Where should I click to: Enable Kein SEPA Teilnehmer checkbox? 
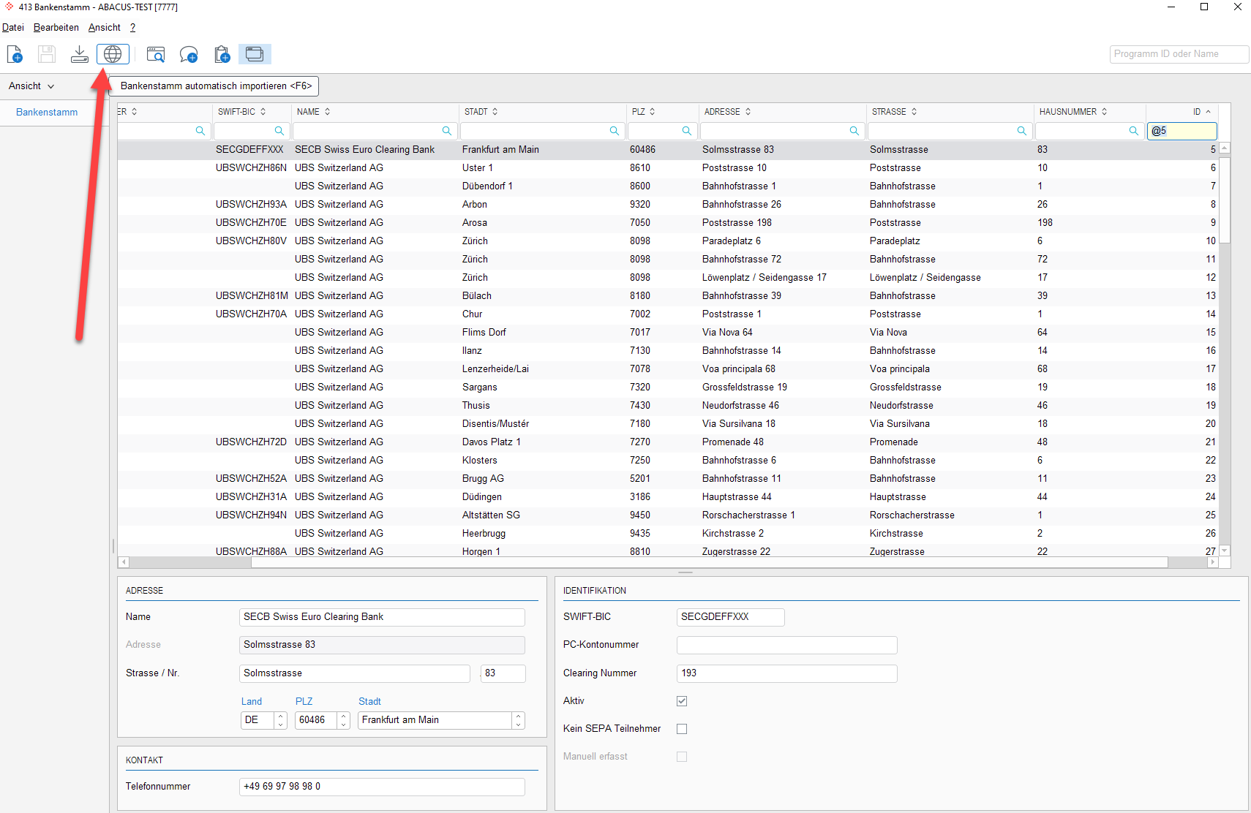pyautogui.click(x=682, y=729)
